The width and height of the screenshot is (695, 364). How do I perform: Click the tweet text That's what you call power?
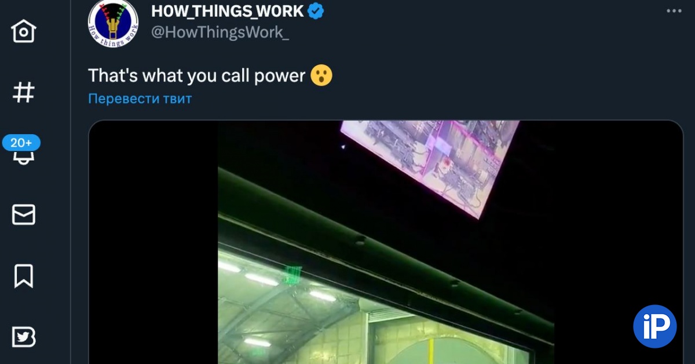(196, 76)
